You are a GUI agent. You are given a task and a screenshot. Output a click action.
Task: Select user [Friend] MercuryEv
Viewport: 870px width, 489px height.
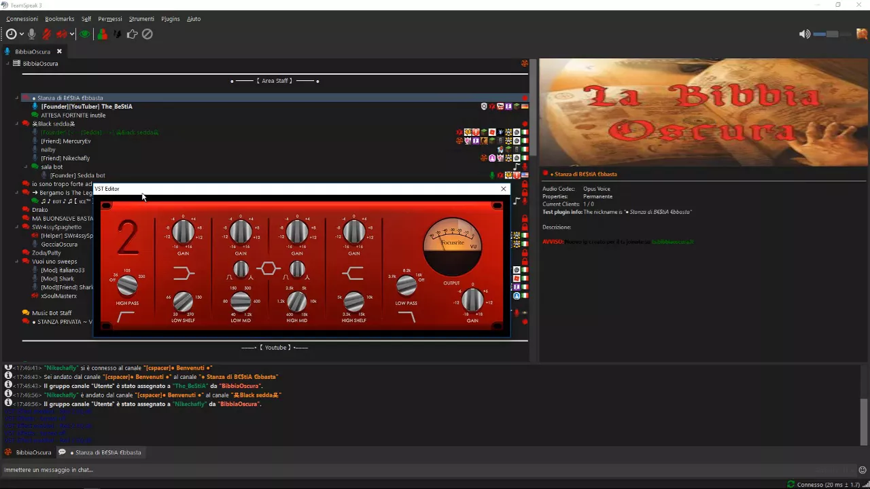point(65,141)
